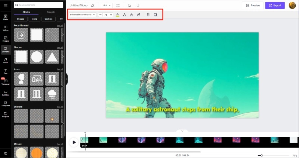This screenshot has width=299, height=158.
Task: Play the video with play button
Action: pyautogui.click(x=74, y=142)
